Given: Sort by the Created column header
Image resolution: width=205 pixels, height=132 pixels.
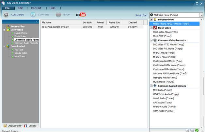Looking at the screenshot, I should click(133, 23).
